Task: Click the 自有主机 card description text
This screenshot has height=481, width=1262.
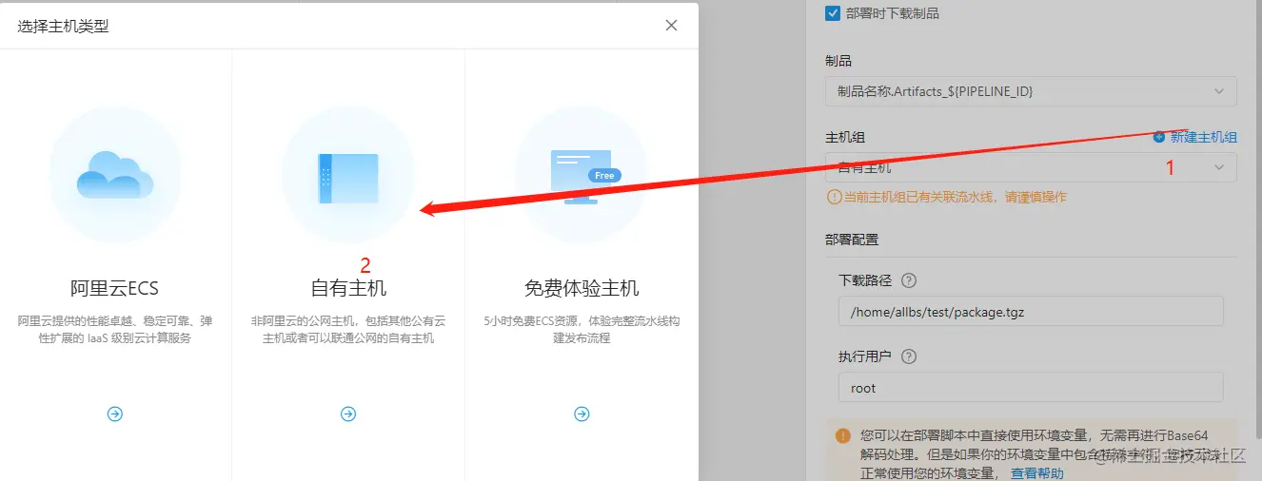Action: (348, 330)
